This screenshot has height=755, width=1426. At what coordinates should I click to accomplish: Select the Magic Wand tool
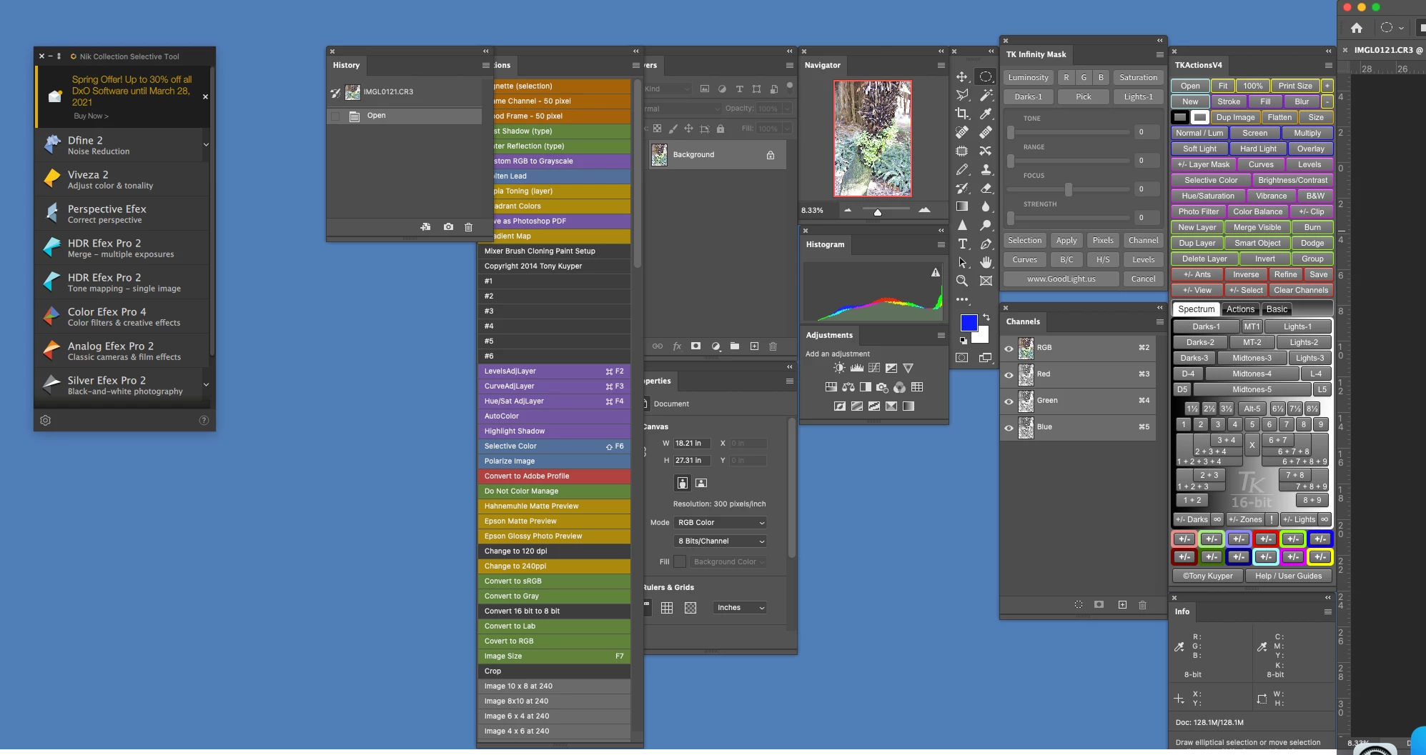coord(986,95)
